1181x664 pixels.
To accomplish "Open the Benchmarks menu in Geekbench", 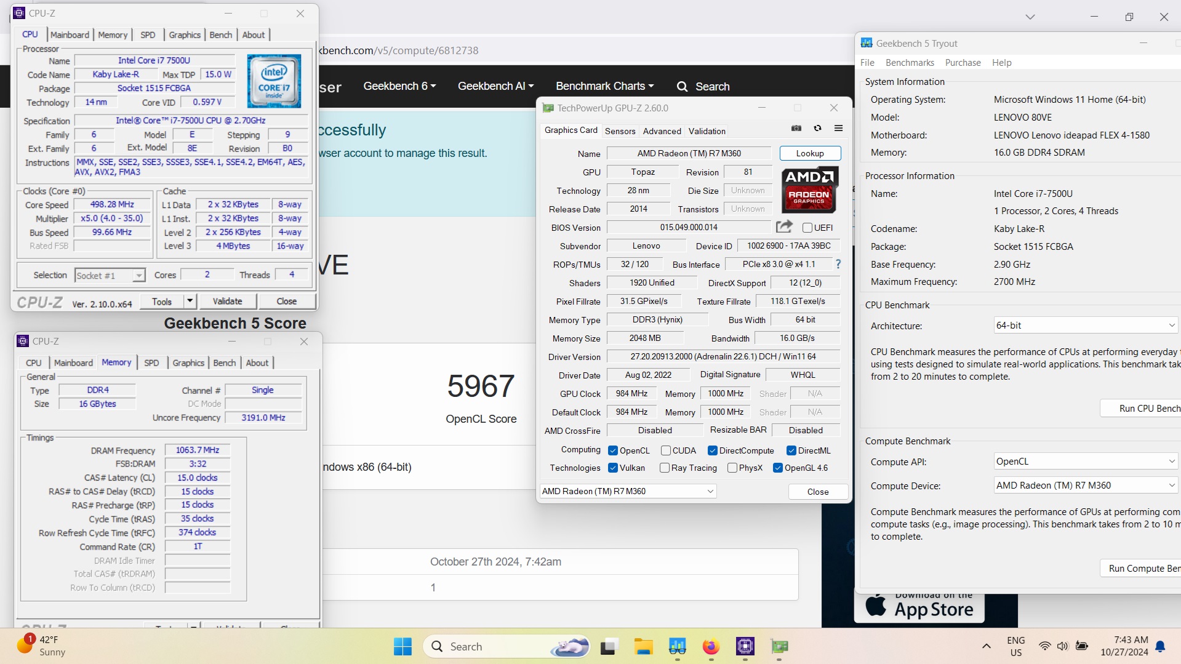I will click(x=910, y=63).
